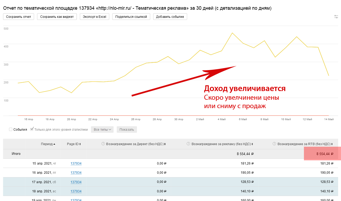Click the 24 Апр label on chart axis

click(114, 119)
